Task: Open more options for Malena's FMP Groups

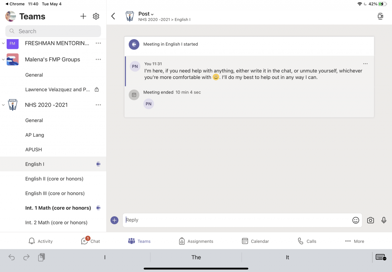Action: [x=98, y=59]
